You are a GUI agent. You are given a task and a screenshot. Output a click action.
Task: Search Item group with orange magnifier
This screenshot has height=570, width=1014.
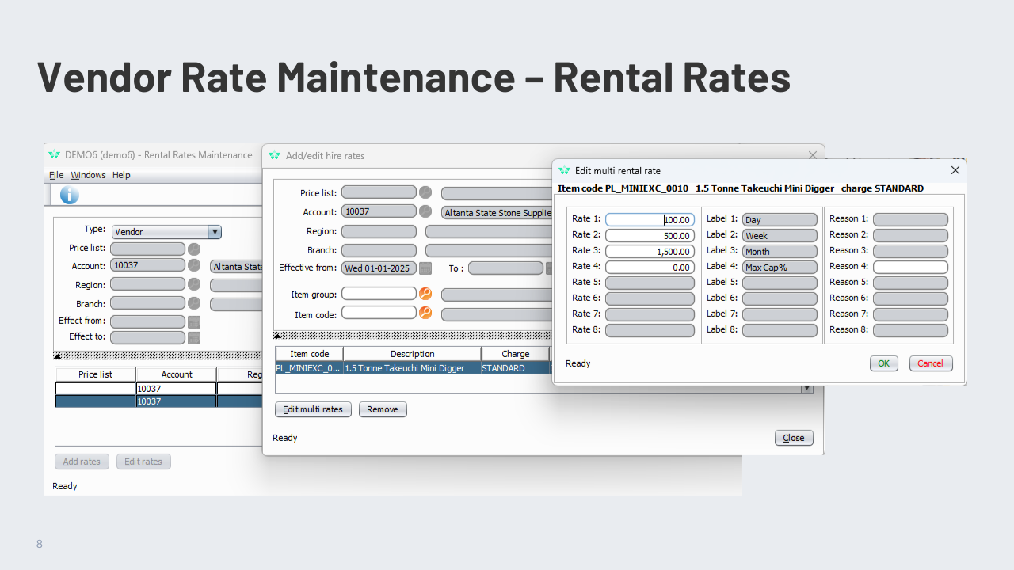425,294
